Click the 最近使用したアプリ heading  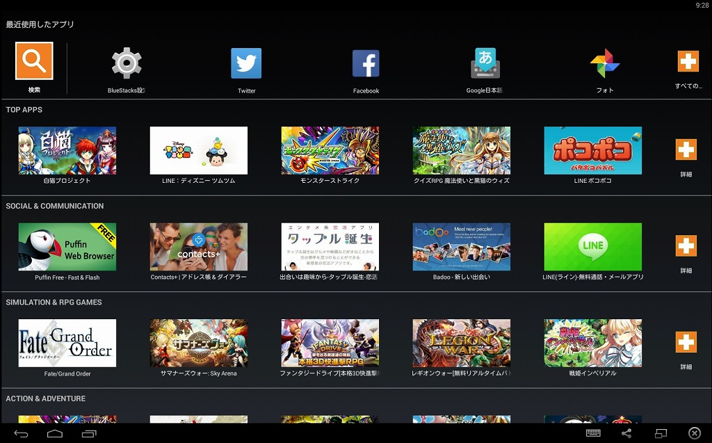(x=40, y=24)
